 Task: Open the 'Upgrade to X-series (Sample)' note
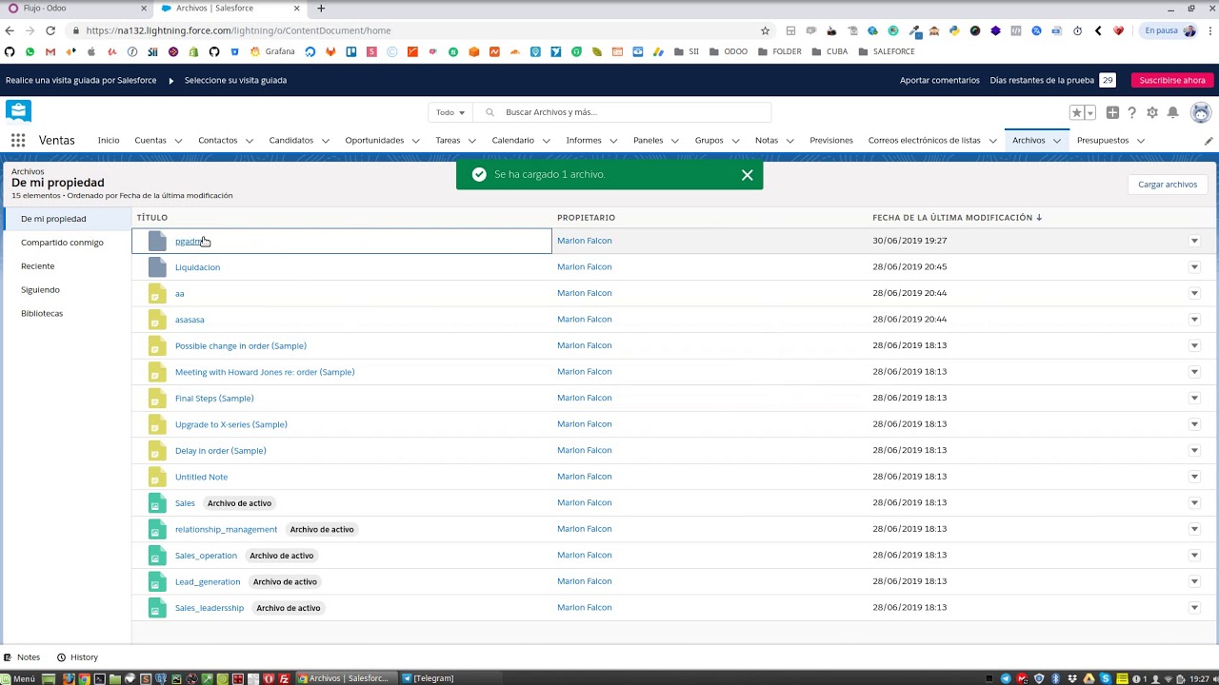[x=231, y=425]
